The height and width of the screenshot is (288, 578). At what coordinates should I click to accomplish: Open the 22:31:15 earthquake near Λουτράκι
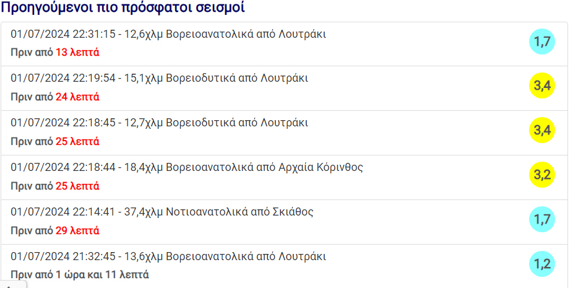[168, 34]
